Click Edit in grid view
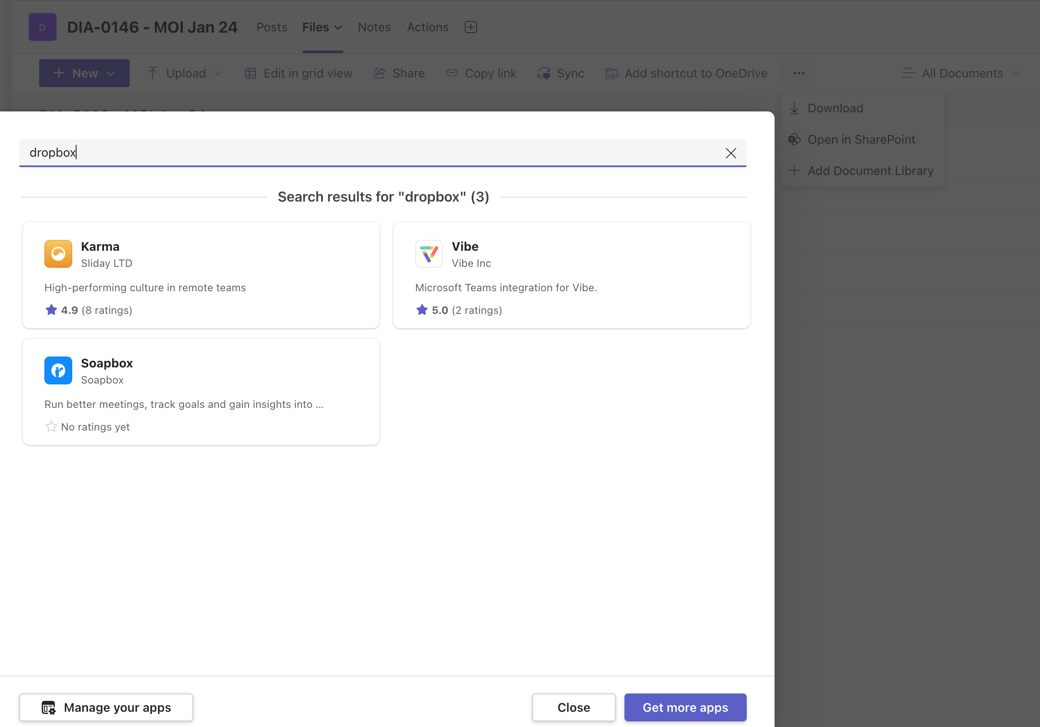 point(299,73)
